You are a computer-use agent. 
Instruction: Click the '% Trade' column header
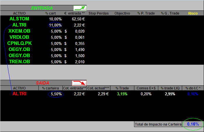122,88
